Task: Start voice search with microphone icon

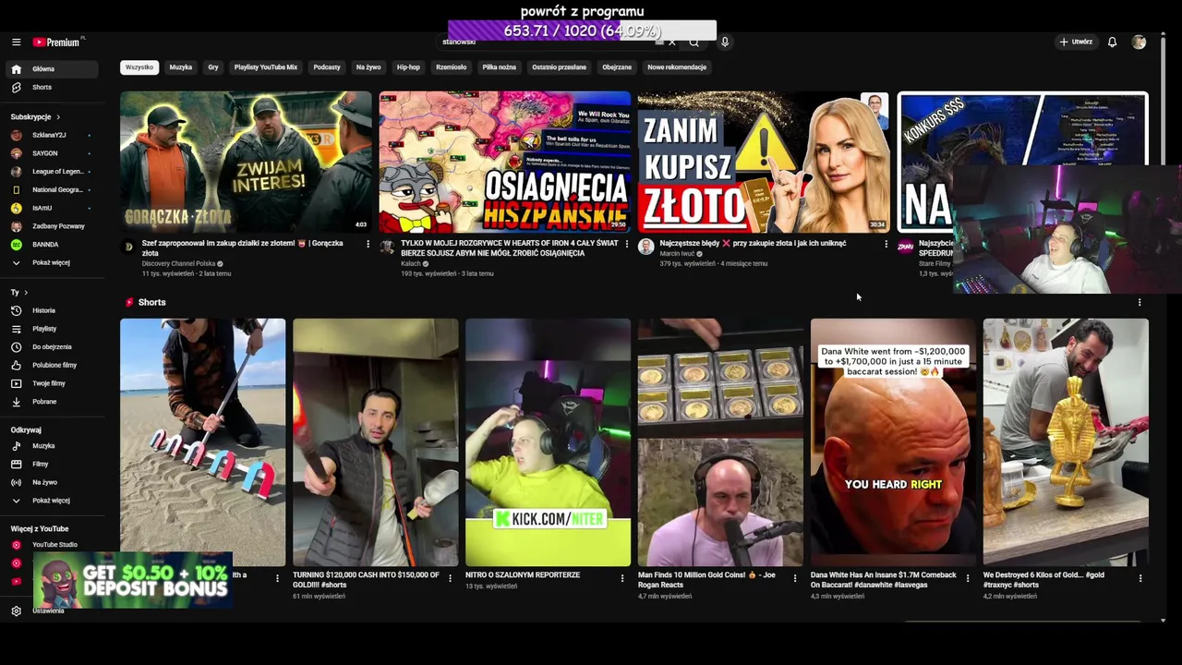Action: pos(725,42)
